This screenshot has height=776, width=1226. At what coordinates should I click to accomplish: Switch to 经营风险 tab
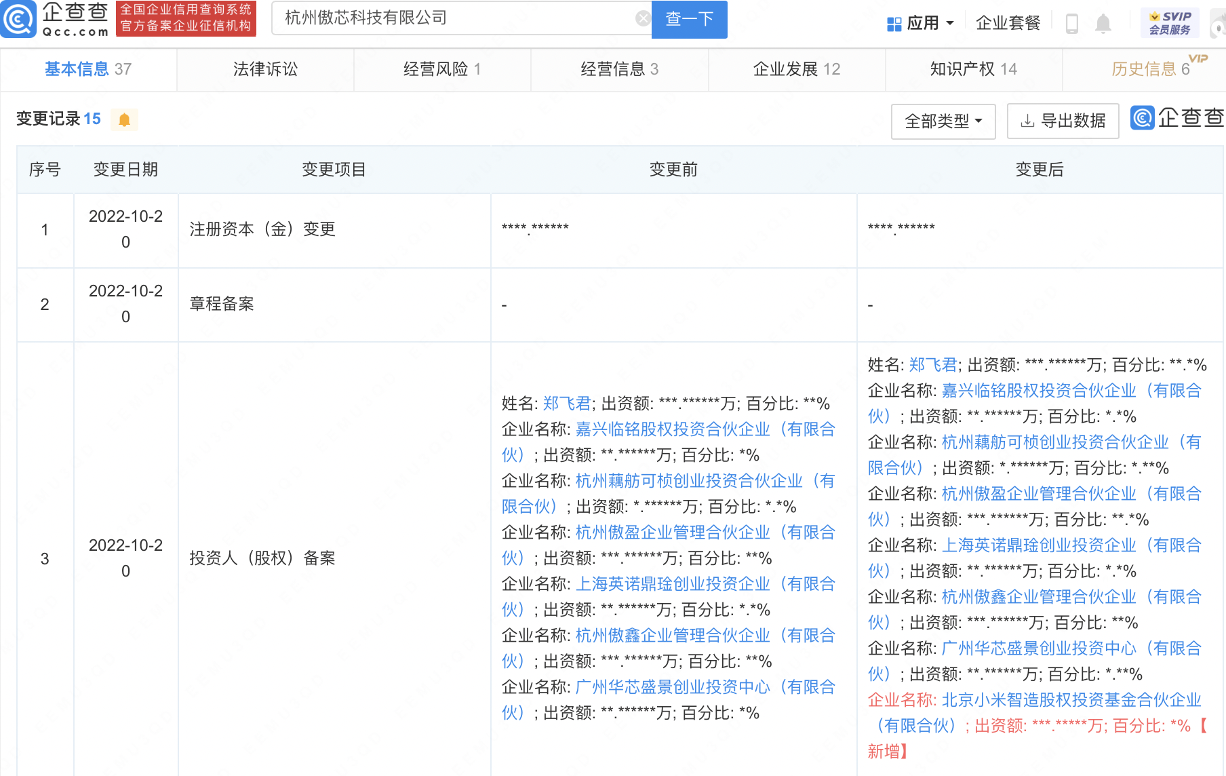pyautogui.click(x=442, y=69)
